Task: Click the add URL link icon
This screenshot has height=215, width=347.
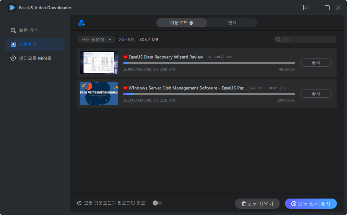Action: pyautogui.click(x=82, y=23)
